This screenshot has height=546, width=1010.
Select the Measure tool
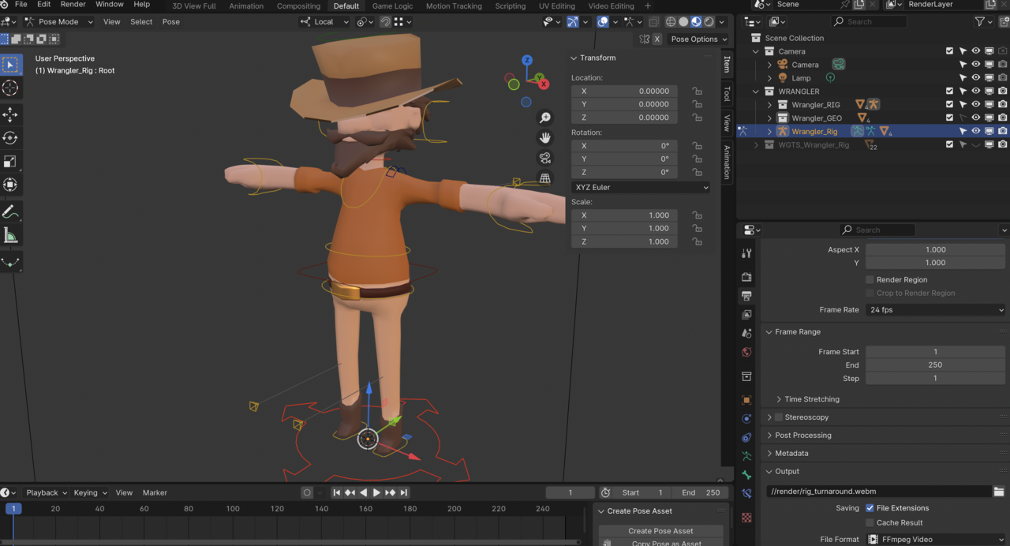pos(10,235)
